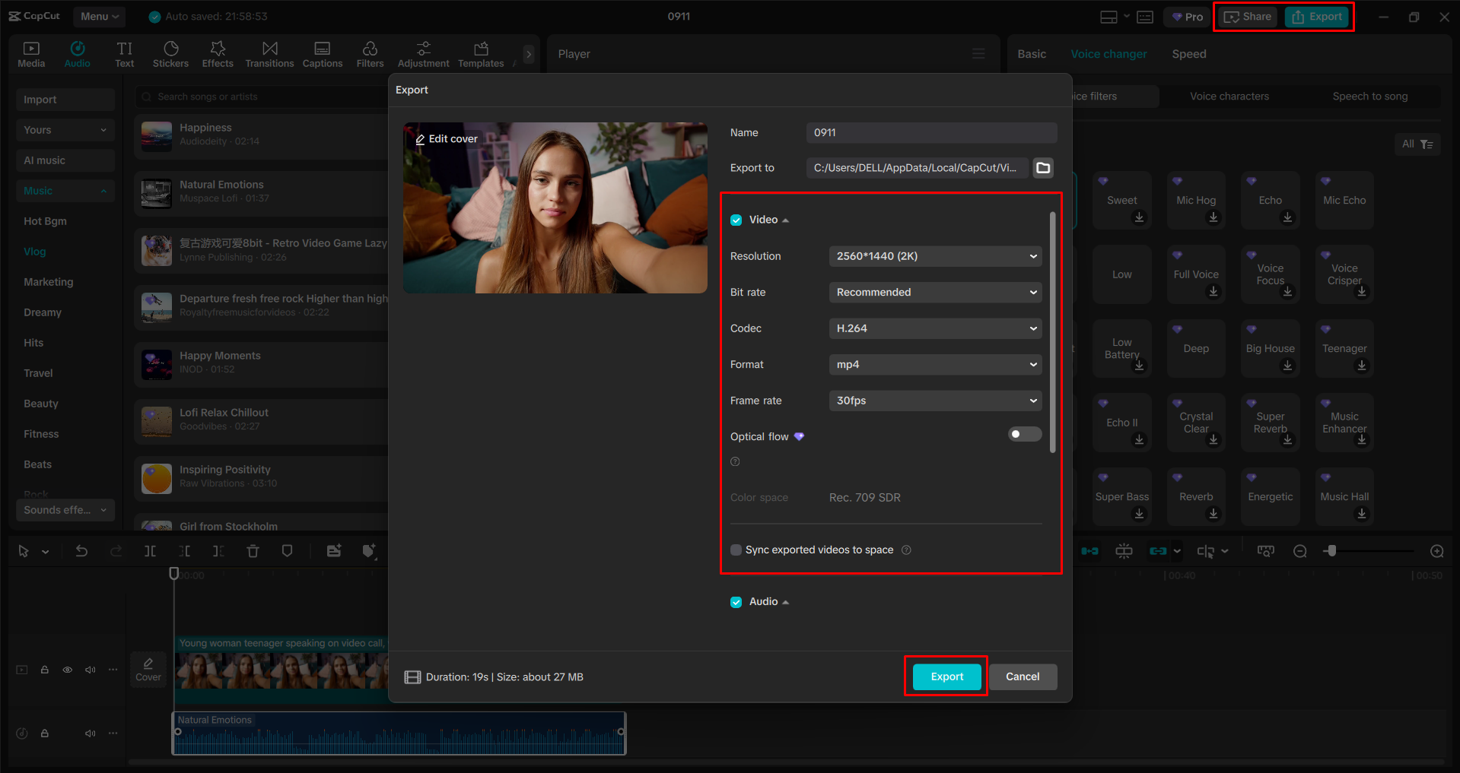Open the Stickers panel
Viewport: 1460px width, 773px height.
click(170, 53)
